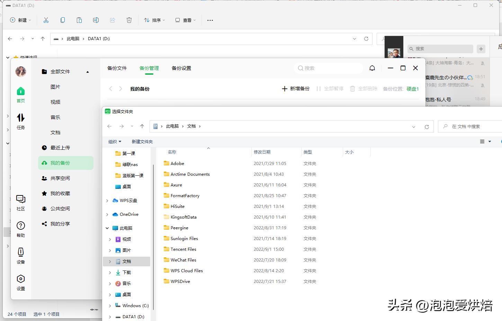Click the 新建文件夹 button in the dialog
This screenshot has width=502, height=321.
tap(142, 141)
